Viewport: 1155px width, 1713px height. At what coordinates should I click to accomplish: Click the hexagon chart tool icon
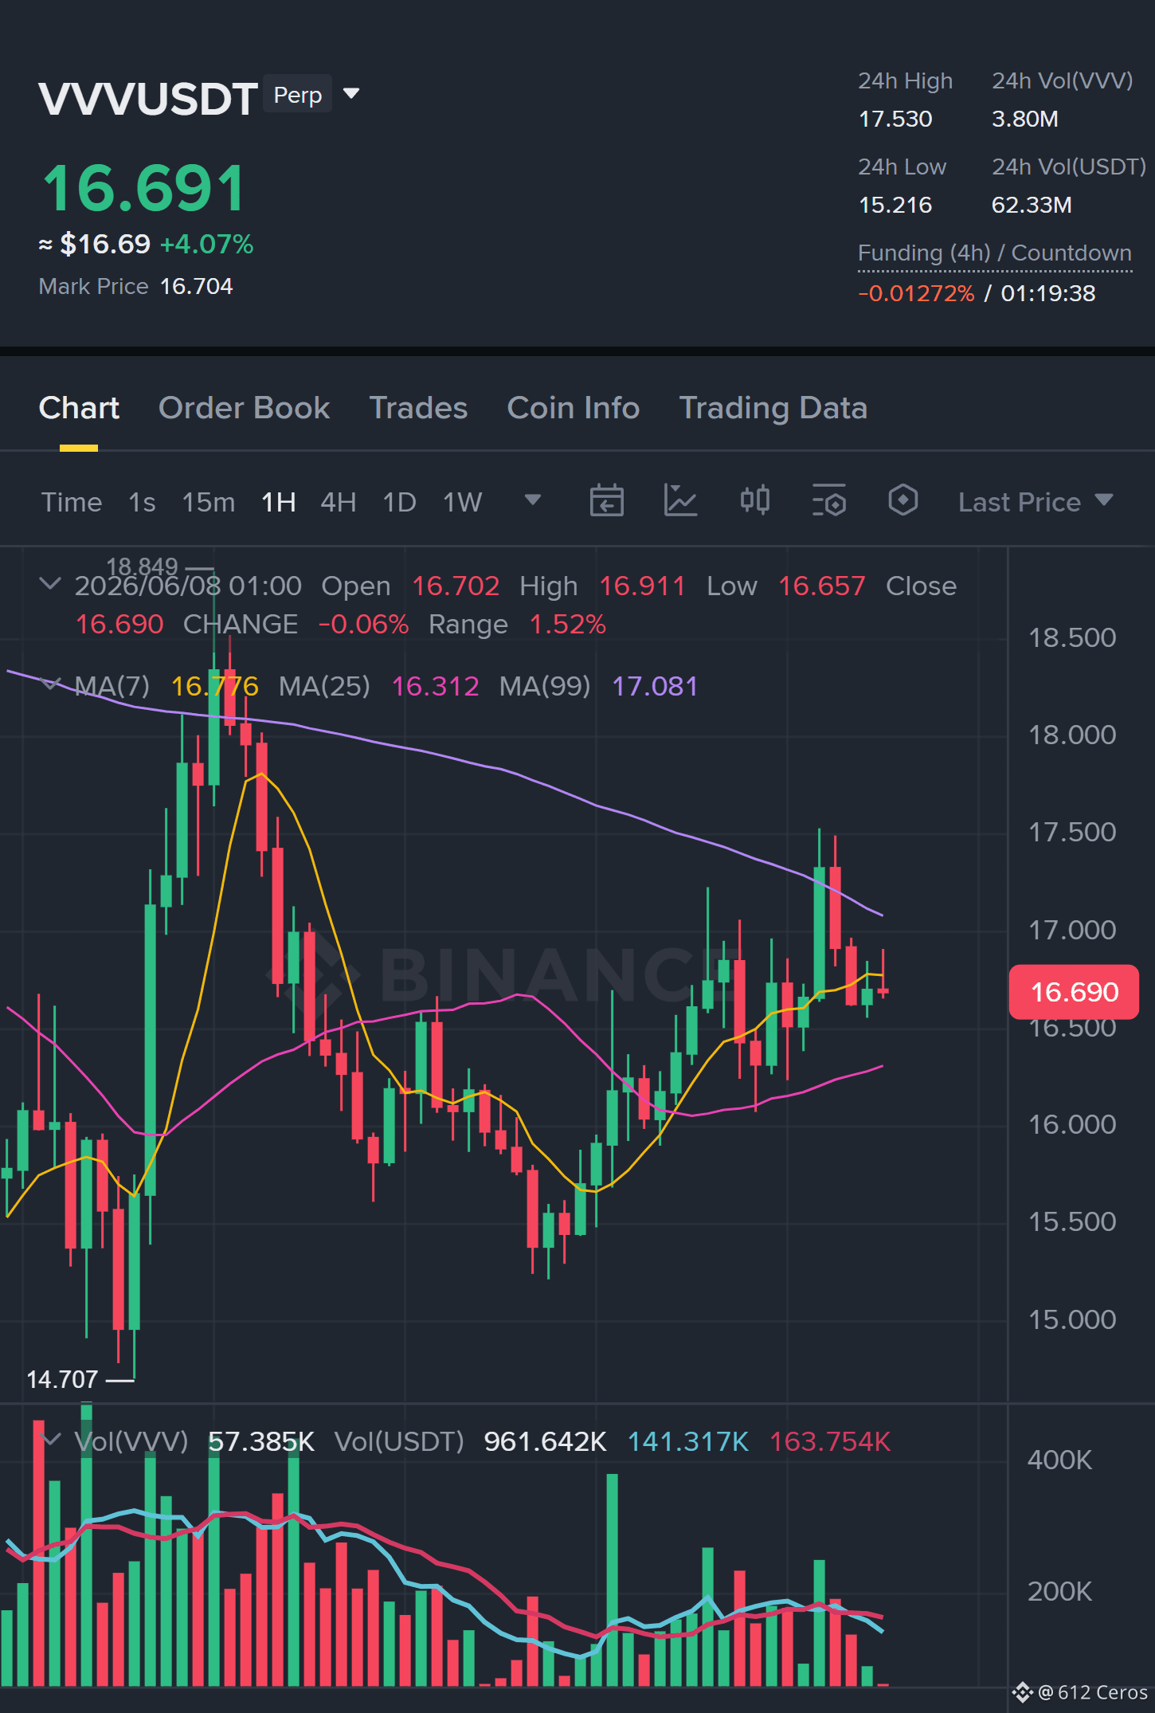pyautogui.click(x=903, y=500)
